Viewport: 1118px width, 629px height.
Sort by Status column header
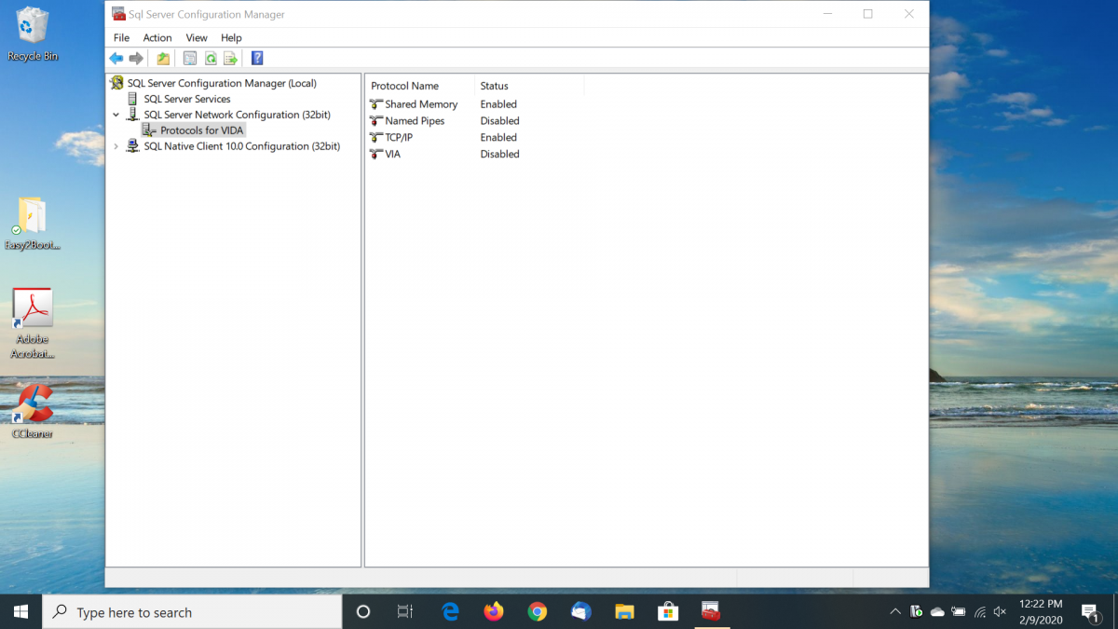(494, 86)
